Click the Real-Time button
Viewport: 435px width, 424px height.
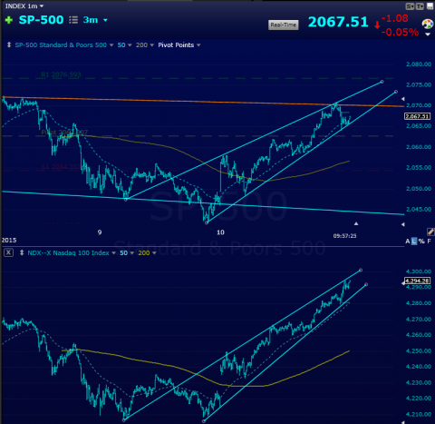283,25
